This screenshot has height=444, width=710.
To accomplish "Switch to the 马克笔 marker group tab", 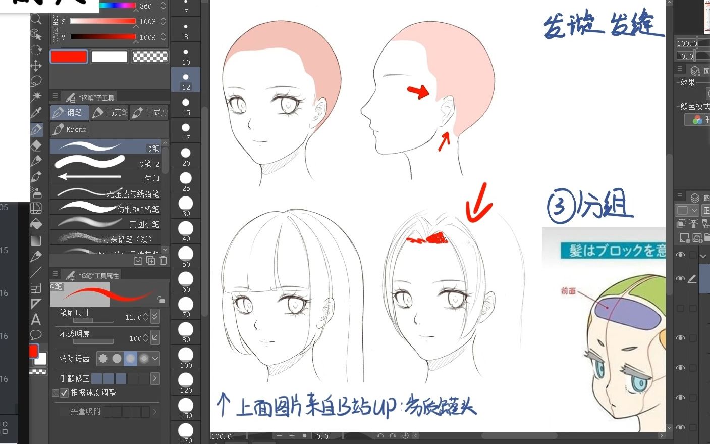I will click(x=110, y=112).
